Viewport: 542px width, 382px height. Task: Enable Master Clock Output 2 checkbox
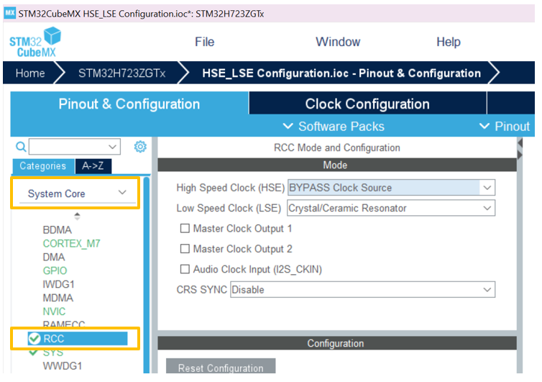pyautogui.click(x=185, y=249)
